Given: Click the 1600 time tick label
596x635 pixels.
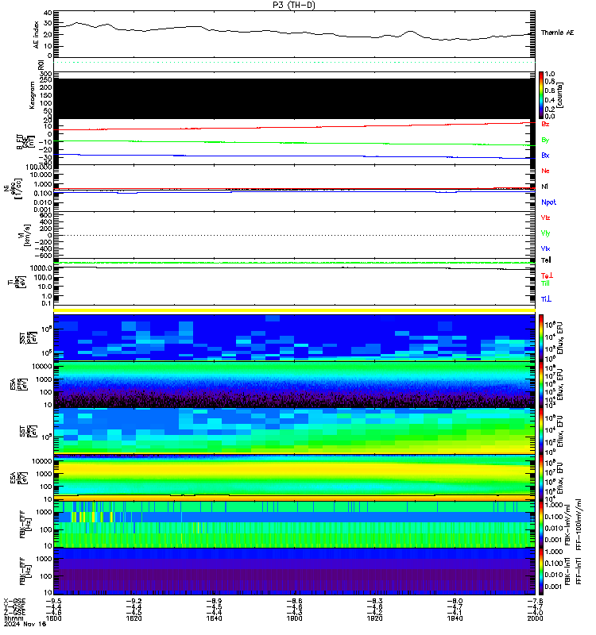Looking at the screenshot, I should coord(53,618).
